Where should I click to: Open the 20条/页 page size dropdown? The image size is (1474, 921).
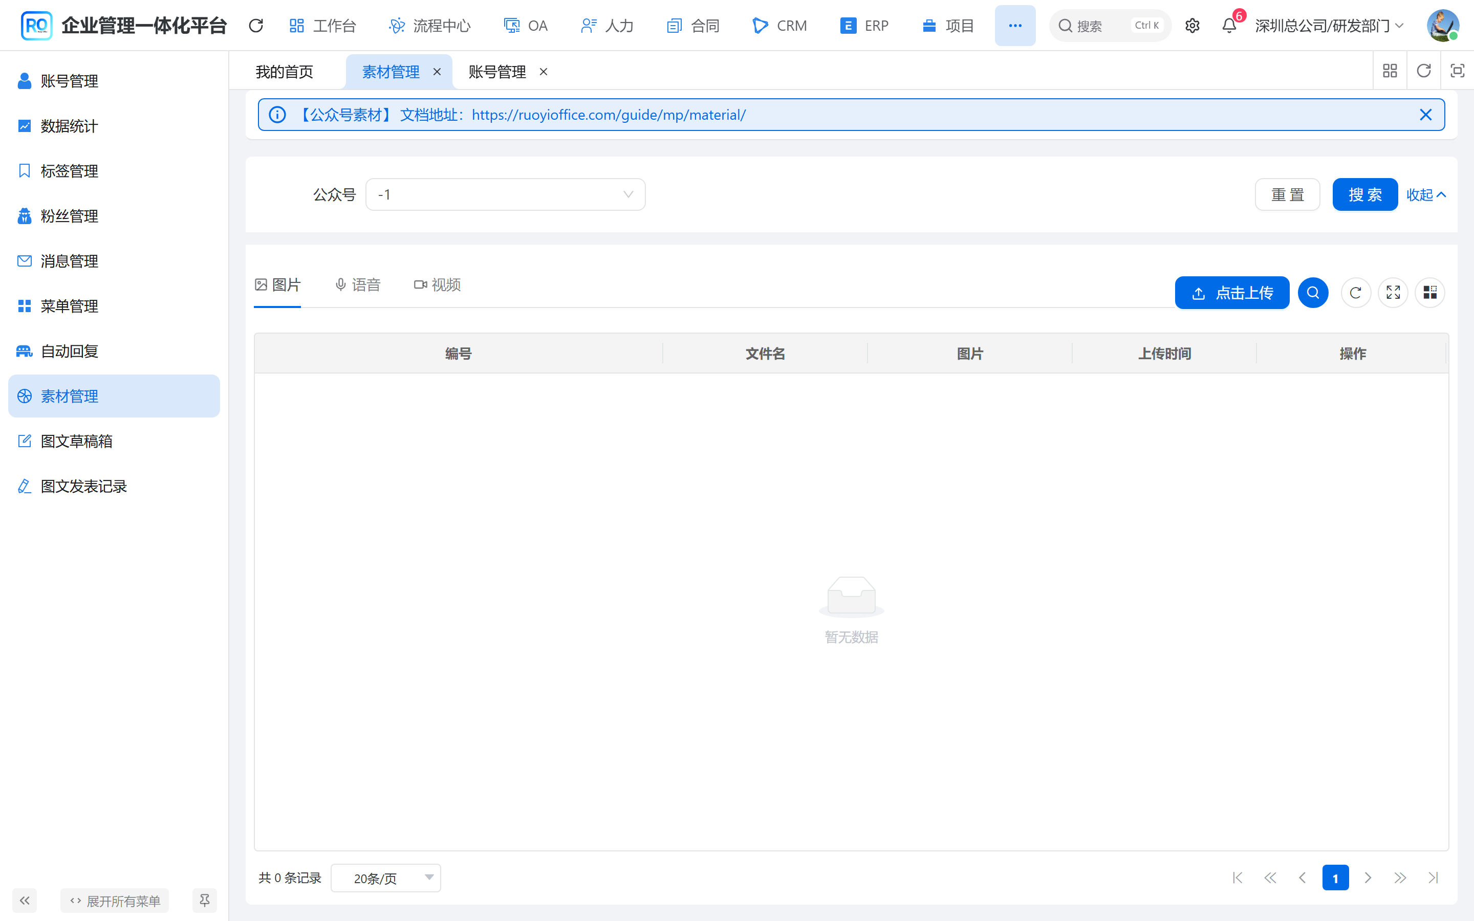coord(385,878)
